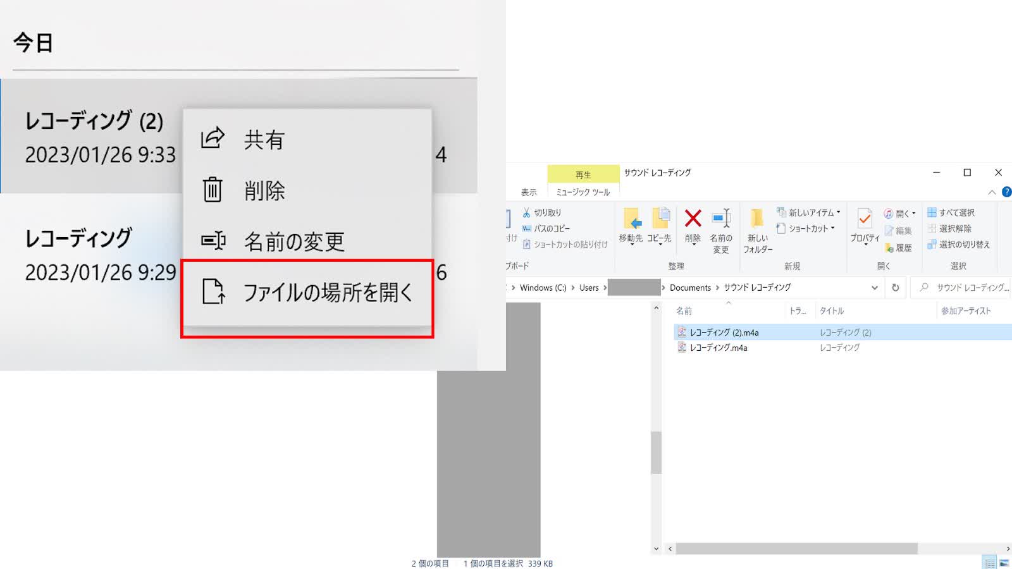
Task: Click the 名前の変更 ribbon button
Action: [x=721, y=231]
